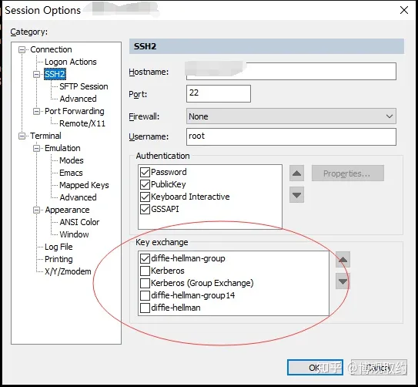
Task: Move authentication method up with arrow button
Action: [296, 173]
